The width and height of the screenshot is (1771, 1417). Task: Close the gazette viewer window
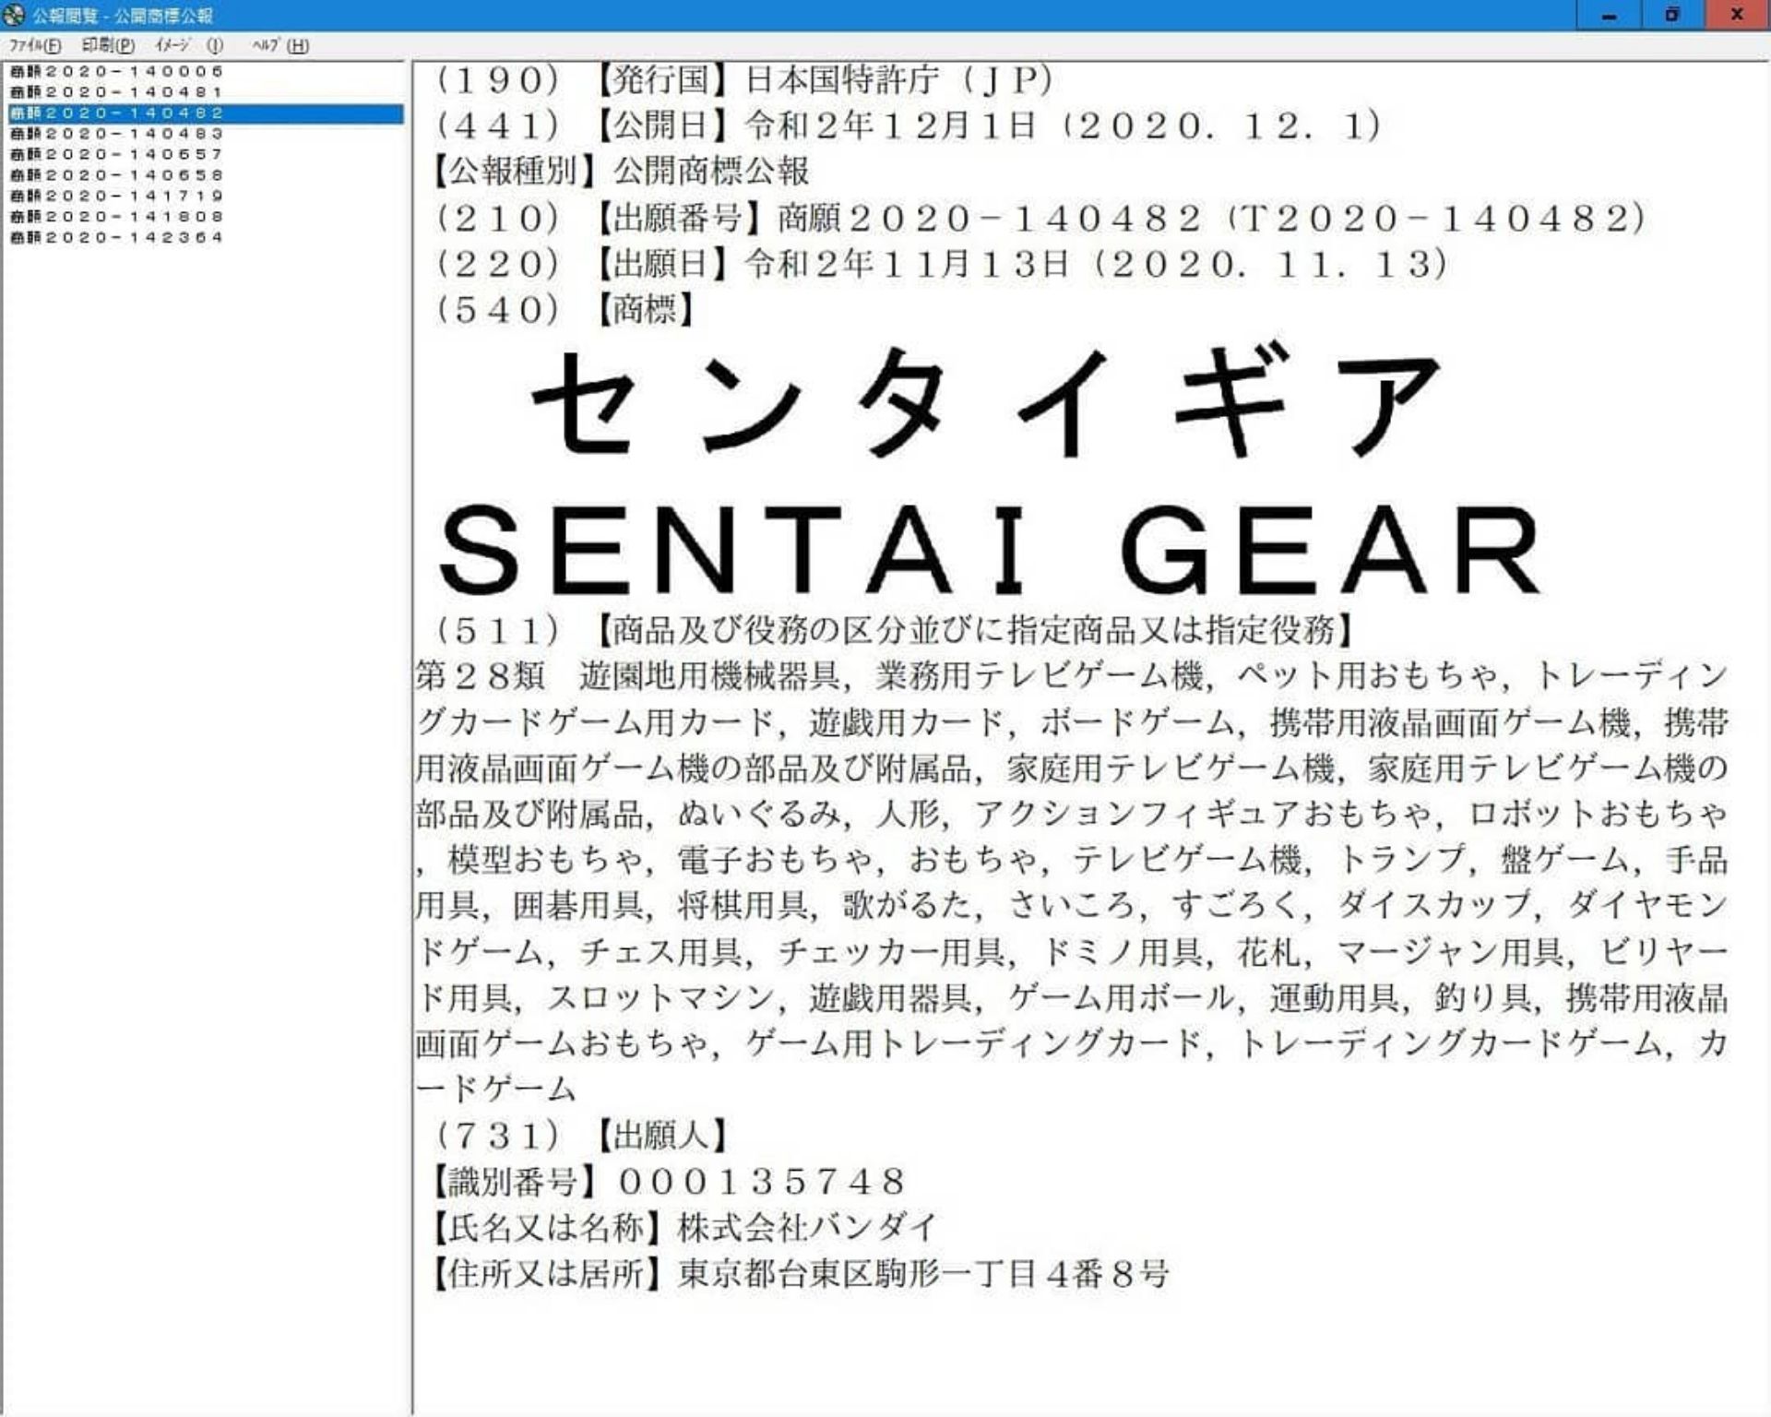click(x=1737, y=15)
